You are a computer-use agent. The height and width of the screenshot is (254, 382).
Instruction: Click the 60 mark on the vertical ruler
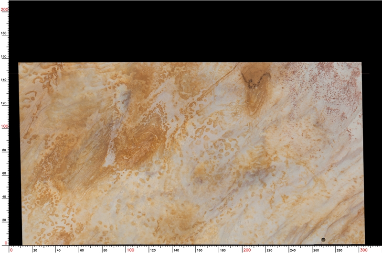point(4,174)
